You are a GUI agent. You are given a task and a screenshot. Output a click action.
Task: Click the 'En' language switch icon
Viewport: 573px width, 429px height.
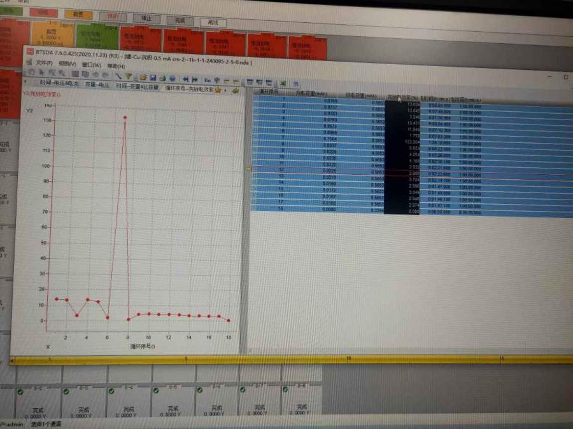click(x=208, y=80)
